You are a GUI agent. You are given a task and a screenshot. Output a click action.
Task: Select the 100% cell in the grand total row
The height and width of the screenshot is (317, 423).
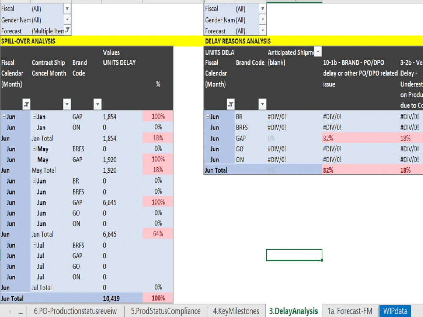(x=158, y=298)
